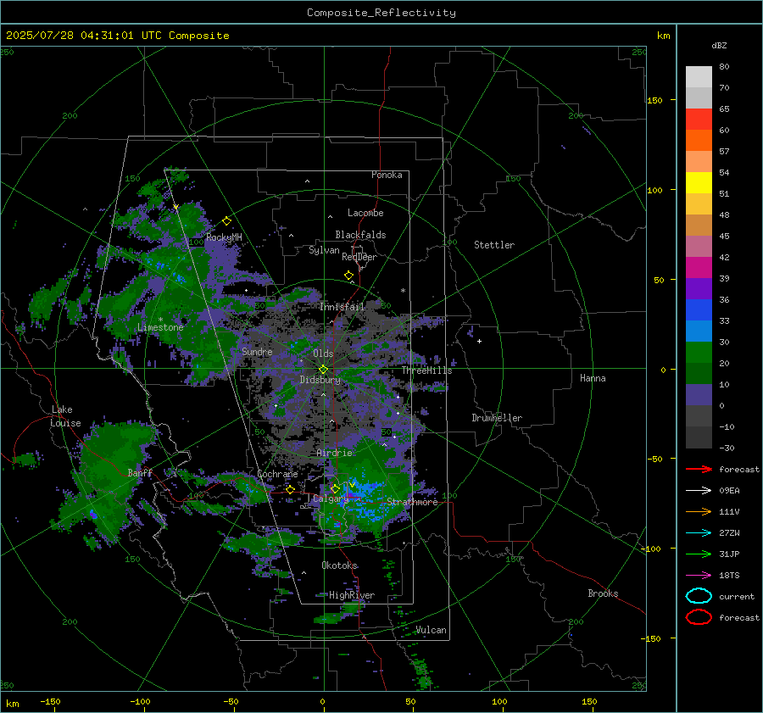The width and height of the screenshot is (763, 713).
Task: Click the 100 tick on right axis
Action: pos(655,190)
